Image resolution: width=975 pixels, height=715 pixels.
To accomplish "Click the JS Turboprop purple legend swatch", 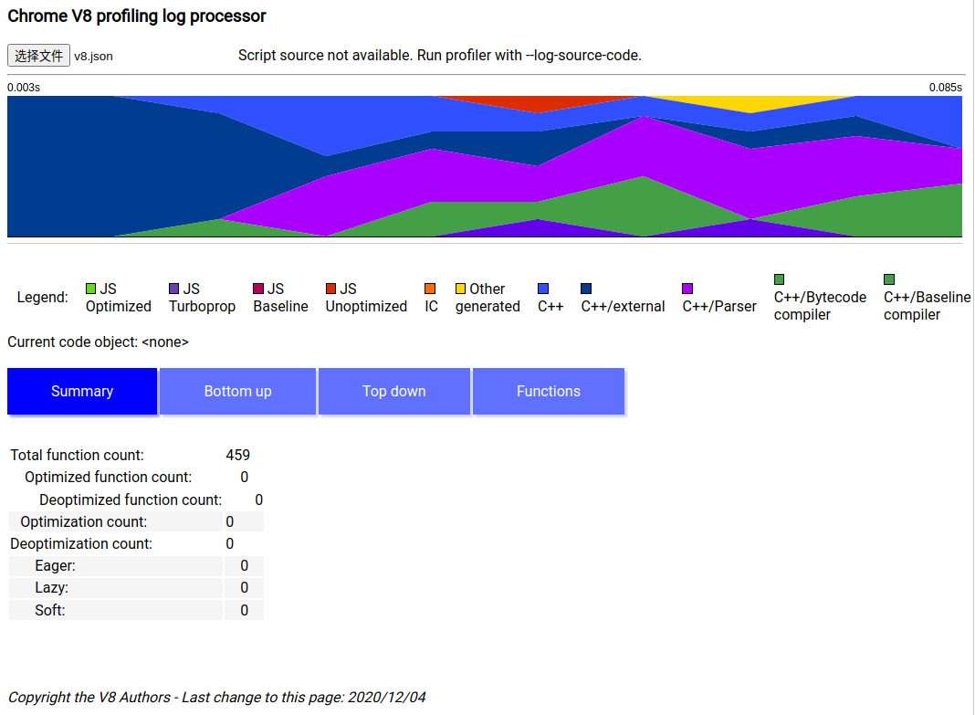I will (x=174, y=289).
